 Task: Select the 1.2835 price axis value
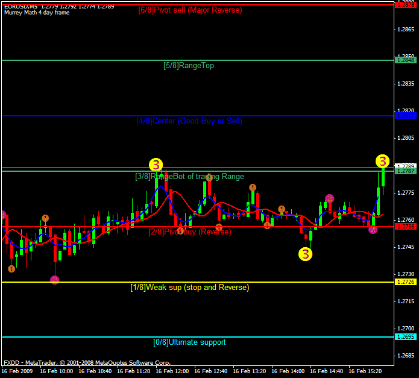[406, 84]
